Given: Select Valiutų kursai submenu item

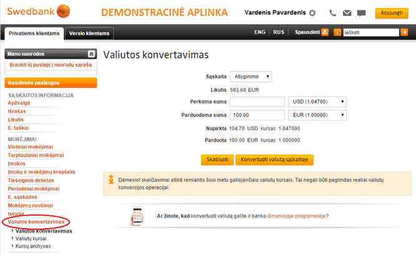Looking at the screenshot, I should [31, 239].
